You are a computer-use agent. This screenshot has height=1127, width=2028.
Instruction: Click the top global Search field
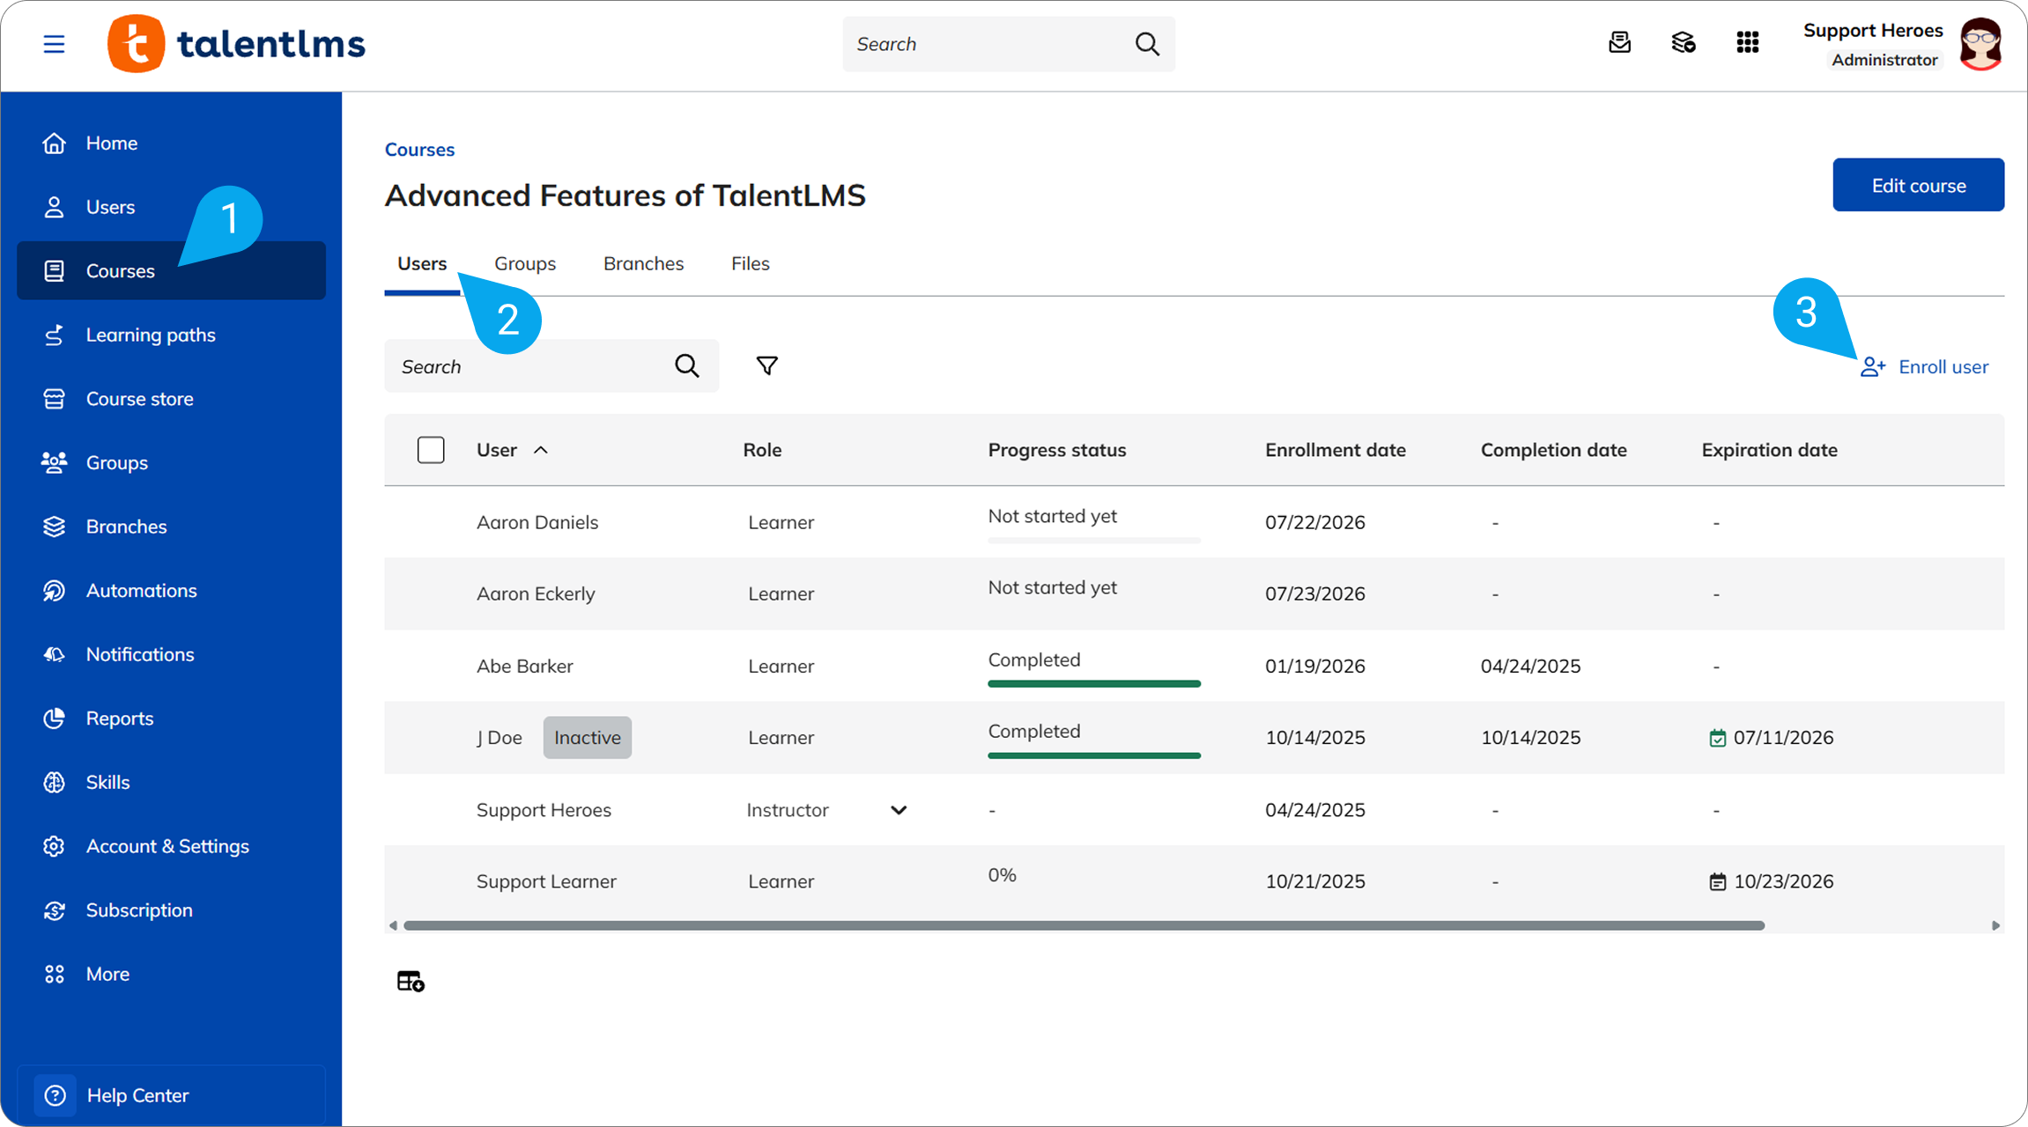click(x=1009, y=44)
